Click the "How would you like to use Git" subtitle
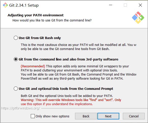 pyautogui.click(x=52, y=20)
